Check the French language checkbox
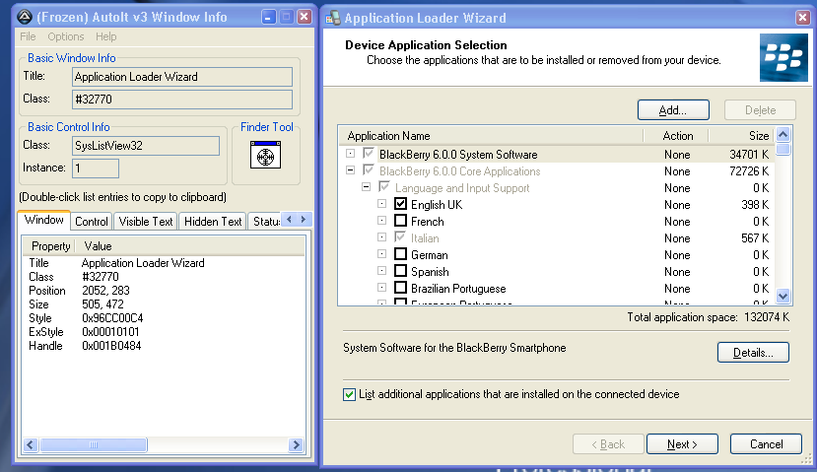Image resolution: width=817 pixels, height=472 pixels. pyautogui.click(x=400, y=221)
